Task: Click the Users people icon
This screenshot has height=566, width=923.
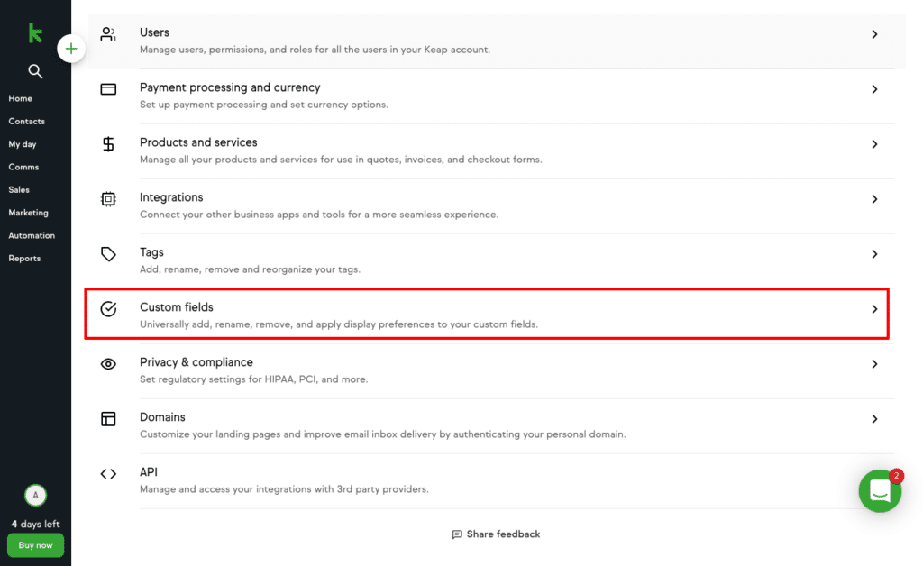Action: (108, 34)
